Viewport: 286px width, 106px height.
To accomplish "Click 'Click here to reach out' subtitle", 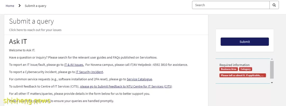I will pyautogui.click(x=35, y=30).
